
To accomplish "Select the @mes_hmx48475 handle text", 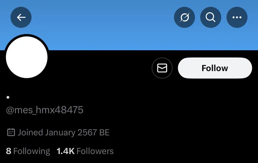I will (x=45, y=110).
